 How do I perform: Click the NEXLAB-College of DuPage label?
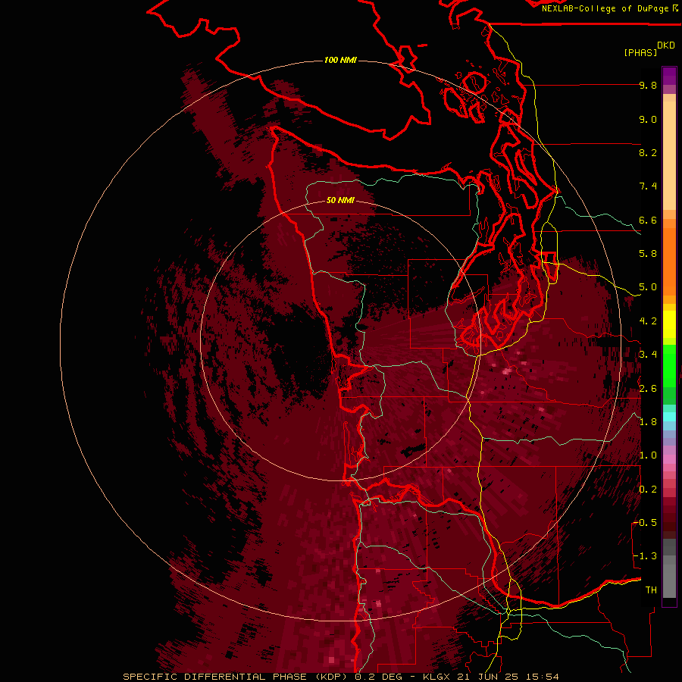coord(605,8)
